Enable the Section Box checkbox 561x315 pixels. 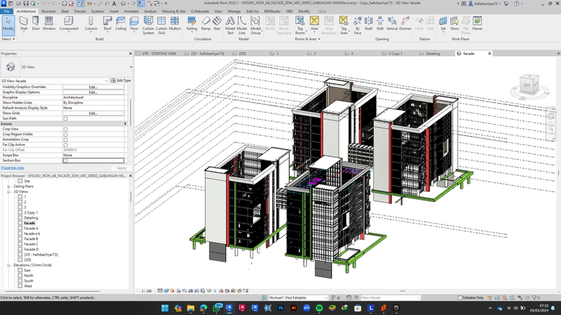pyautogui.click(x=65, y=160)
